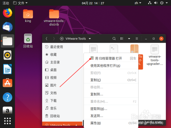The width and height of the screenshot is (171, 128).
Task: Open the power icon in top bar
Action: tap(162, 3)
